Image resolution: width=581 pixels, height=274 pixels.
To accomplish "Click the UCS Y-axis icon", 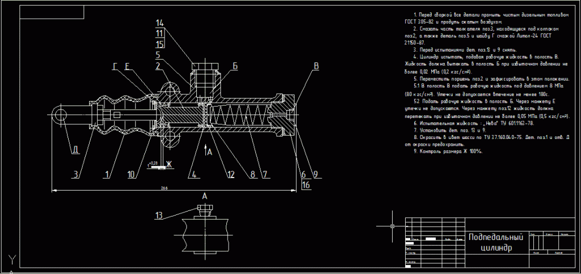I will (11, 260).
